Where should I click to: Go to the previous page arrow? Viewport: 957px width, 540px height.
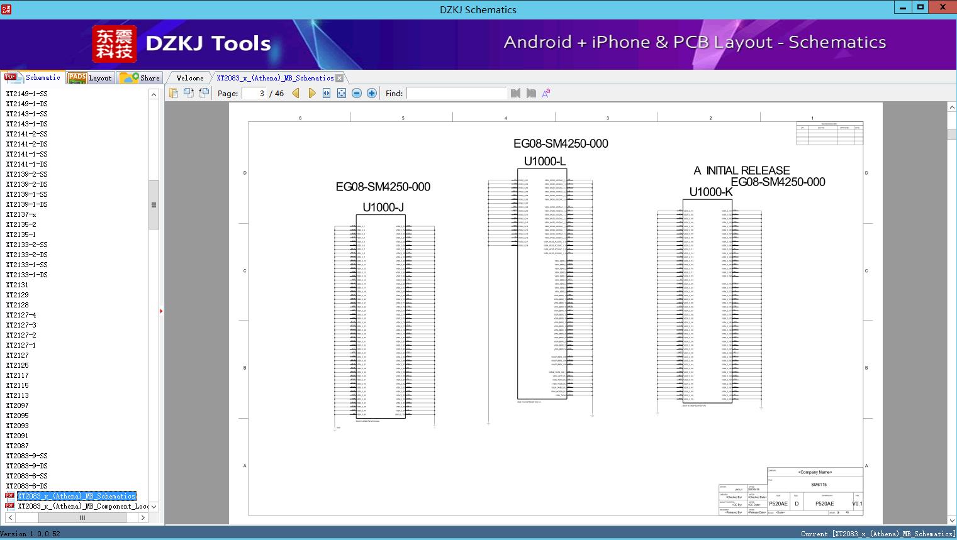(x=296, y=93)
